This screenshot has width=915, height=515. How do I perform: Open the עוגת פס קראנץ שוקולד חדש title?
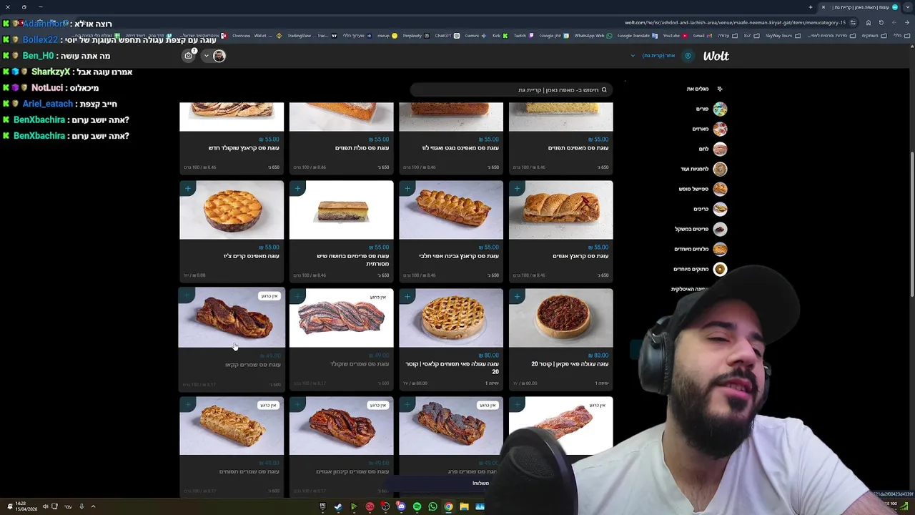[244, 148]
